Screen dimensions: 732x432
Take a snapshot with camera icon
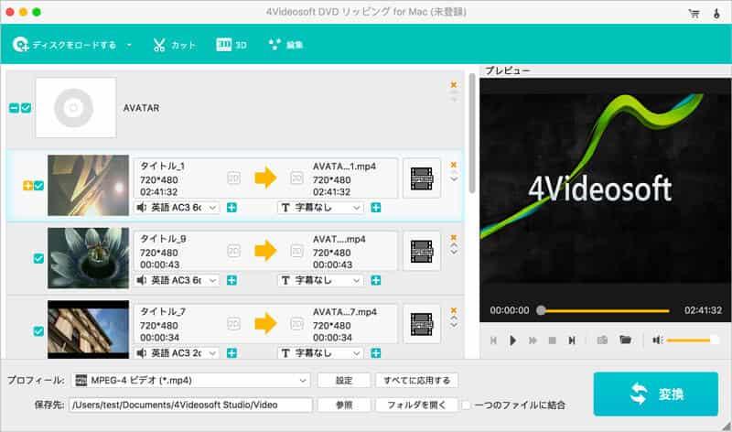[x=602, y=340]
